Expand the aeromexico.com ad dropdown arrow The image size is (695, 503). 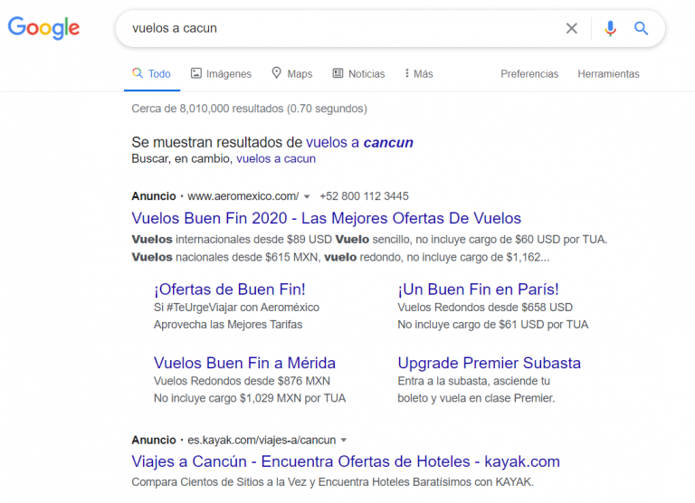[307, 196]
